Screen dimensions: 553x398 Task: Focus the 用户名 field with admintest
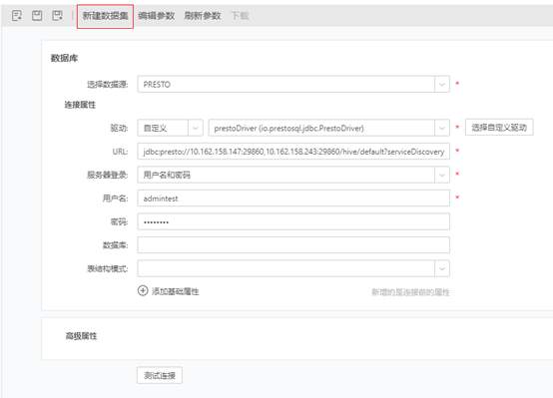coord(293,199)
